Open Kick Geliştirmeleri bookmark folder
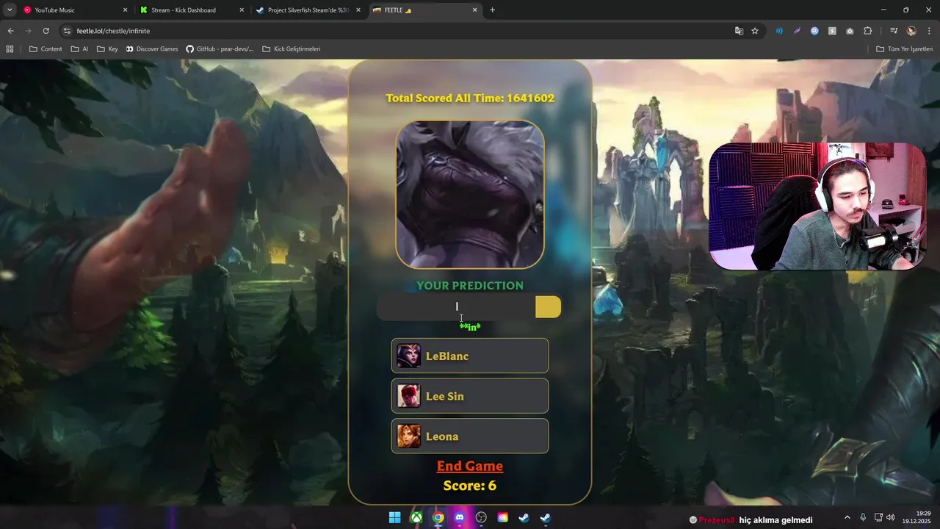Image resolution: width=940 pixels, height=529 pixels. coord(292,49)
